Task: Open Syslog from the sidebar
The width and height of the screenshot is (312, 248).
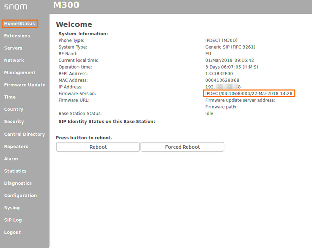Action: point(12,208)
